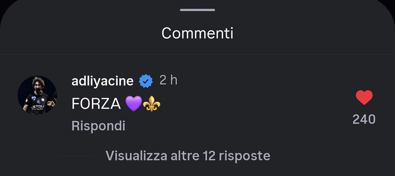Tap empty area below the view-replies link
This screenshot has width=395, height=176.
coord(197,170)
